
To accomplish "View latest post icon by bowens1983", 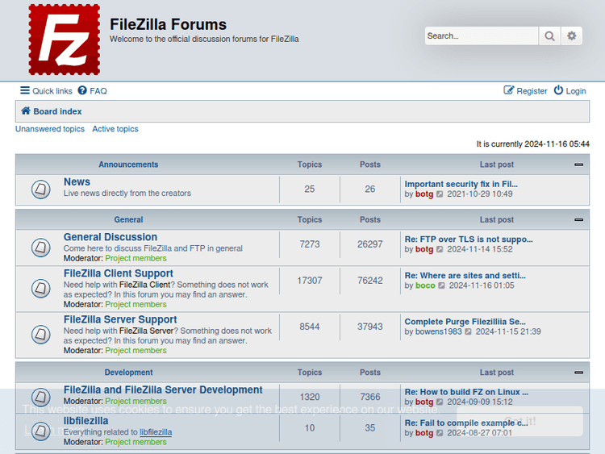I will 469,331.
